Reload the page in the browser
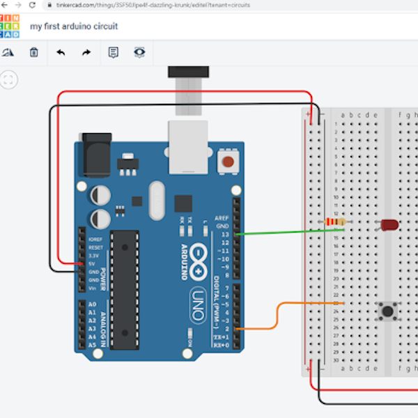This screenshot has width=418, height=418. tap(32, 5)
